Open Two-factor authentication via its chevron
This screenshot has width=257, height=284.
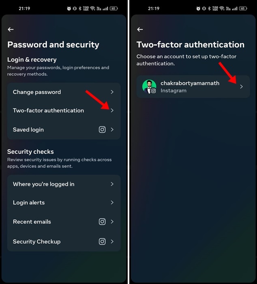pyautogui.click(x=112, y=110)
